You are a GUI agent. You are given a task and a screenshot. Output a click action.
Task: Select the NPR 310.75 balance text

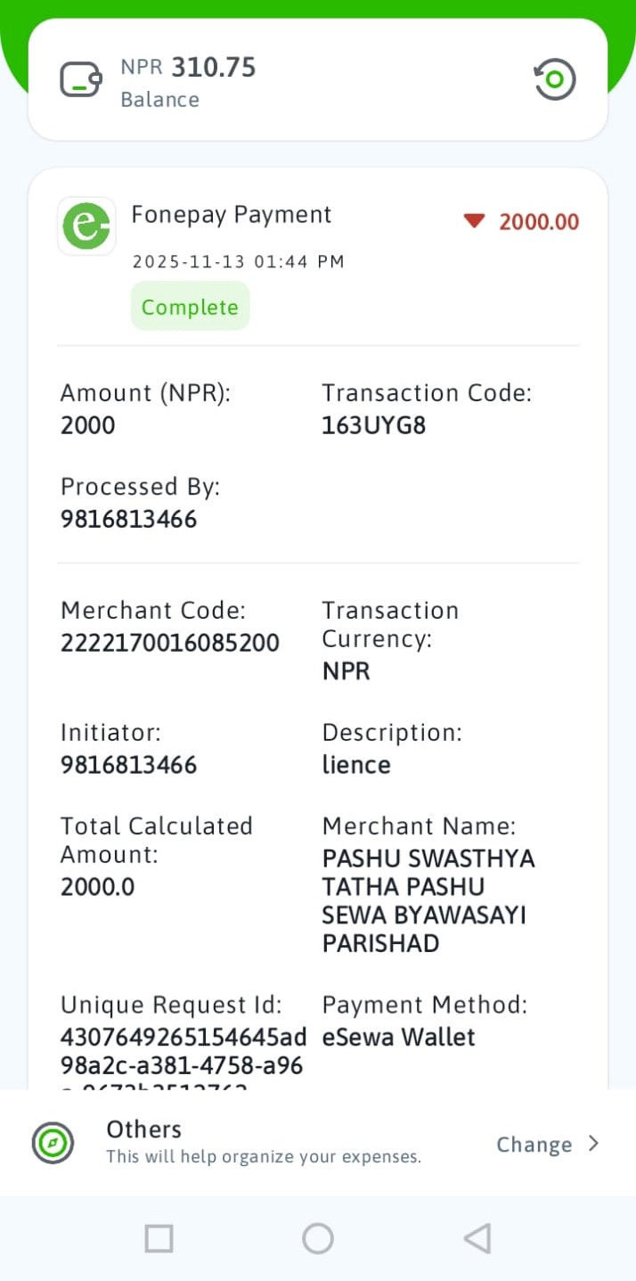click(188, 67)
